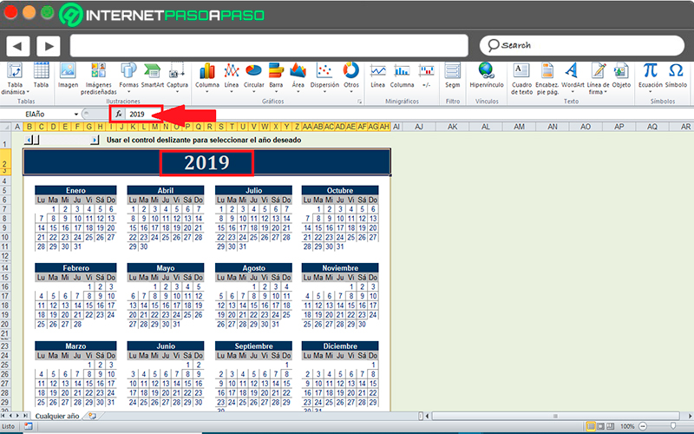Insert a Columna chart
This screenshot has height=434, width=694.
pyautogui.click(x=207, y=76)
